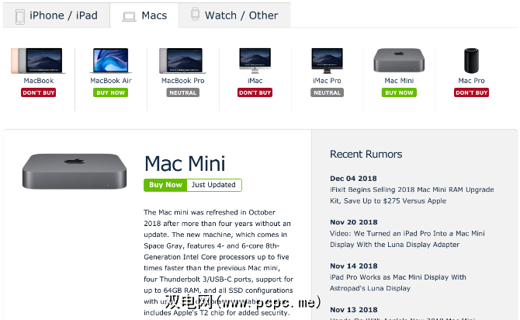Select the MacBook Pro product image
The height and width of the screenshot is (320, 520).
click(182, 61)
